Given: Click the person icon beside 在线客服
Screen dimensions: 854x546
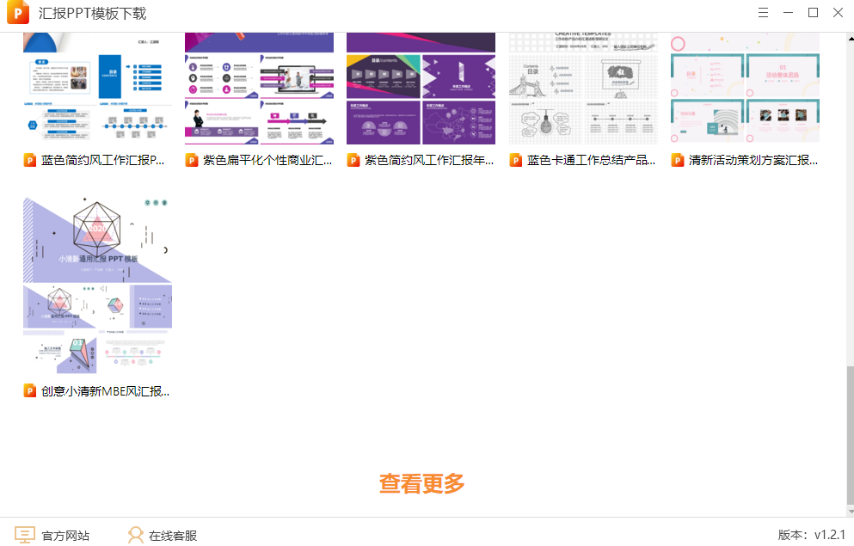Looking at the screenshot, I should tap(134, 535).
